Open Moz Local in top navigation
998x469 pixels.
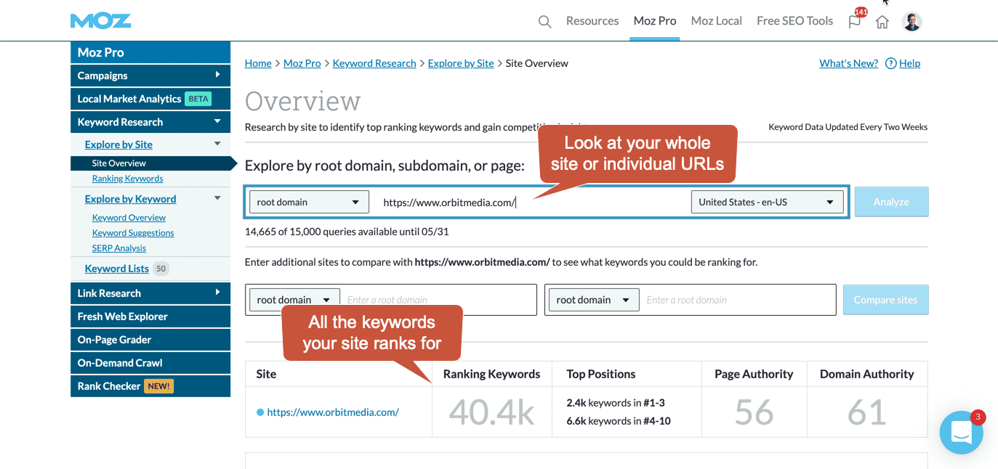[717, 21]
